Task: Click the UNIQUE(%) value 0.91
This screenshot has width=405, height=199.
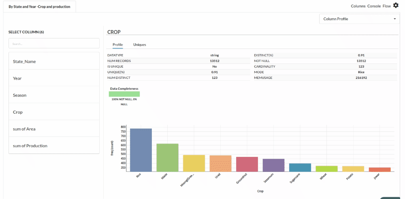Action: click(215, 72)
